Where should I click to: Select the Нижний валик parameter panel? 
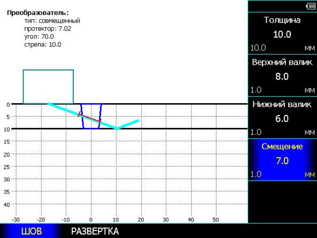click(x=282, y=118)
